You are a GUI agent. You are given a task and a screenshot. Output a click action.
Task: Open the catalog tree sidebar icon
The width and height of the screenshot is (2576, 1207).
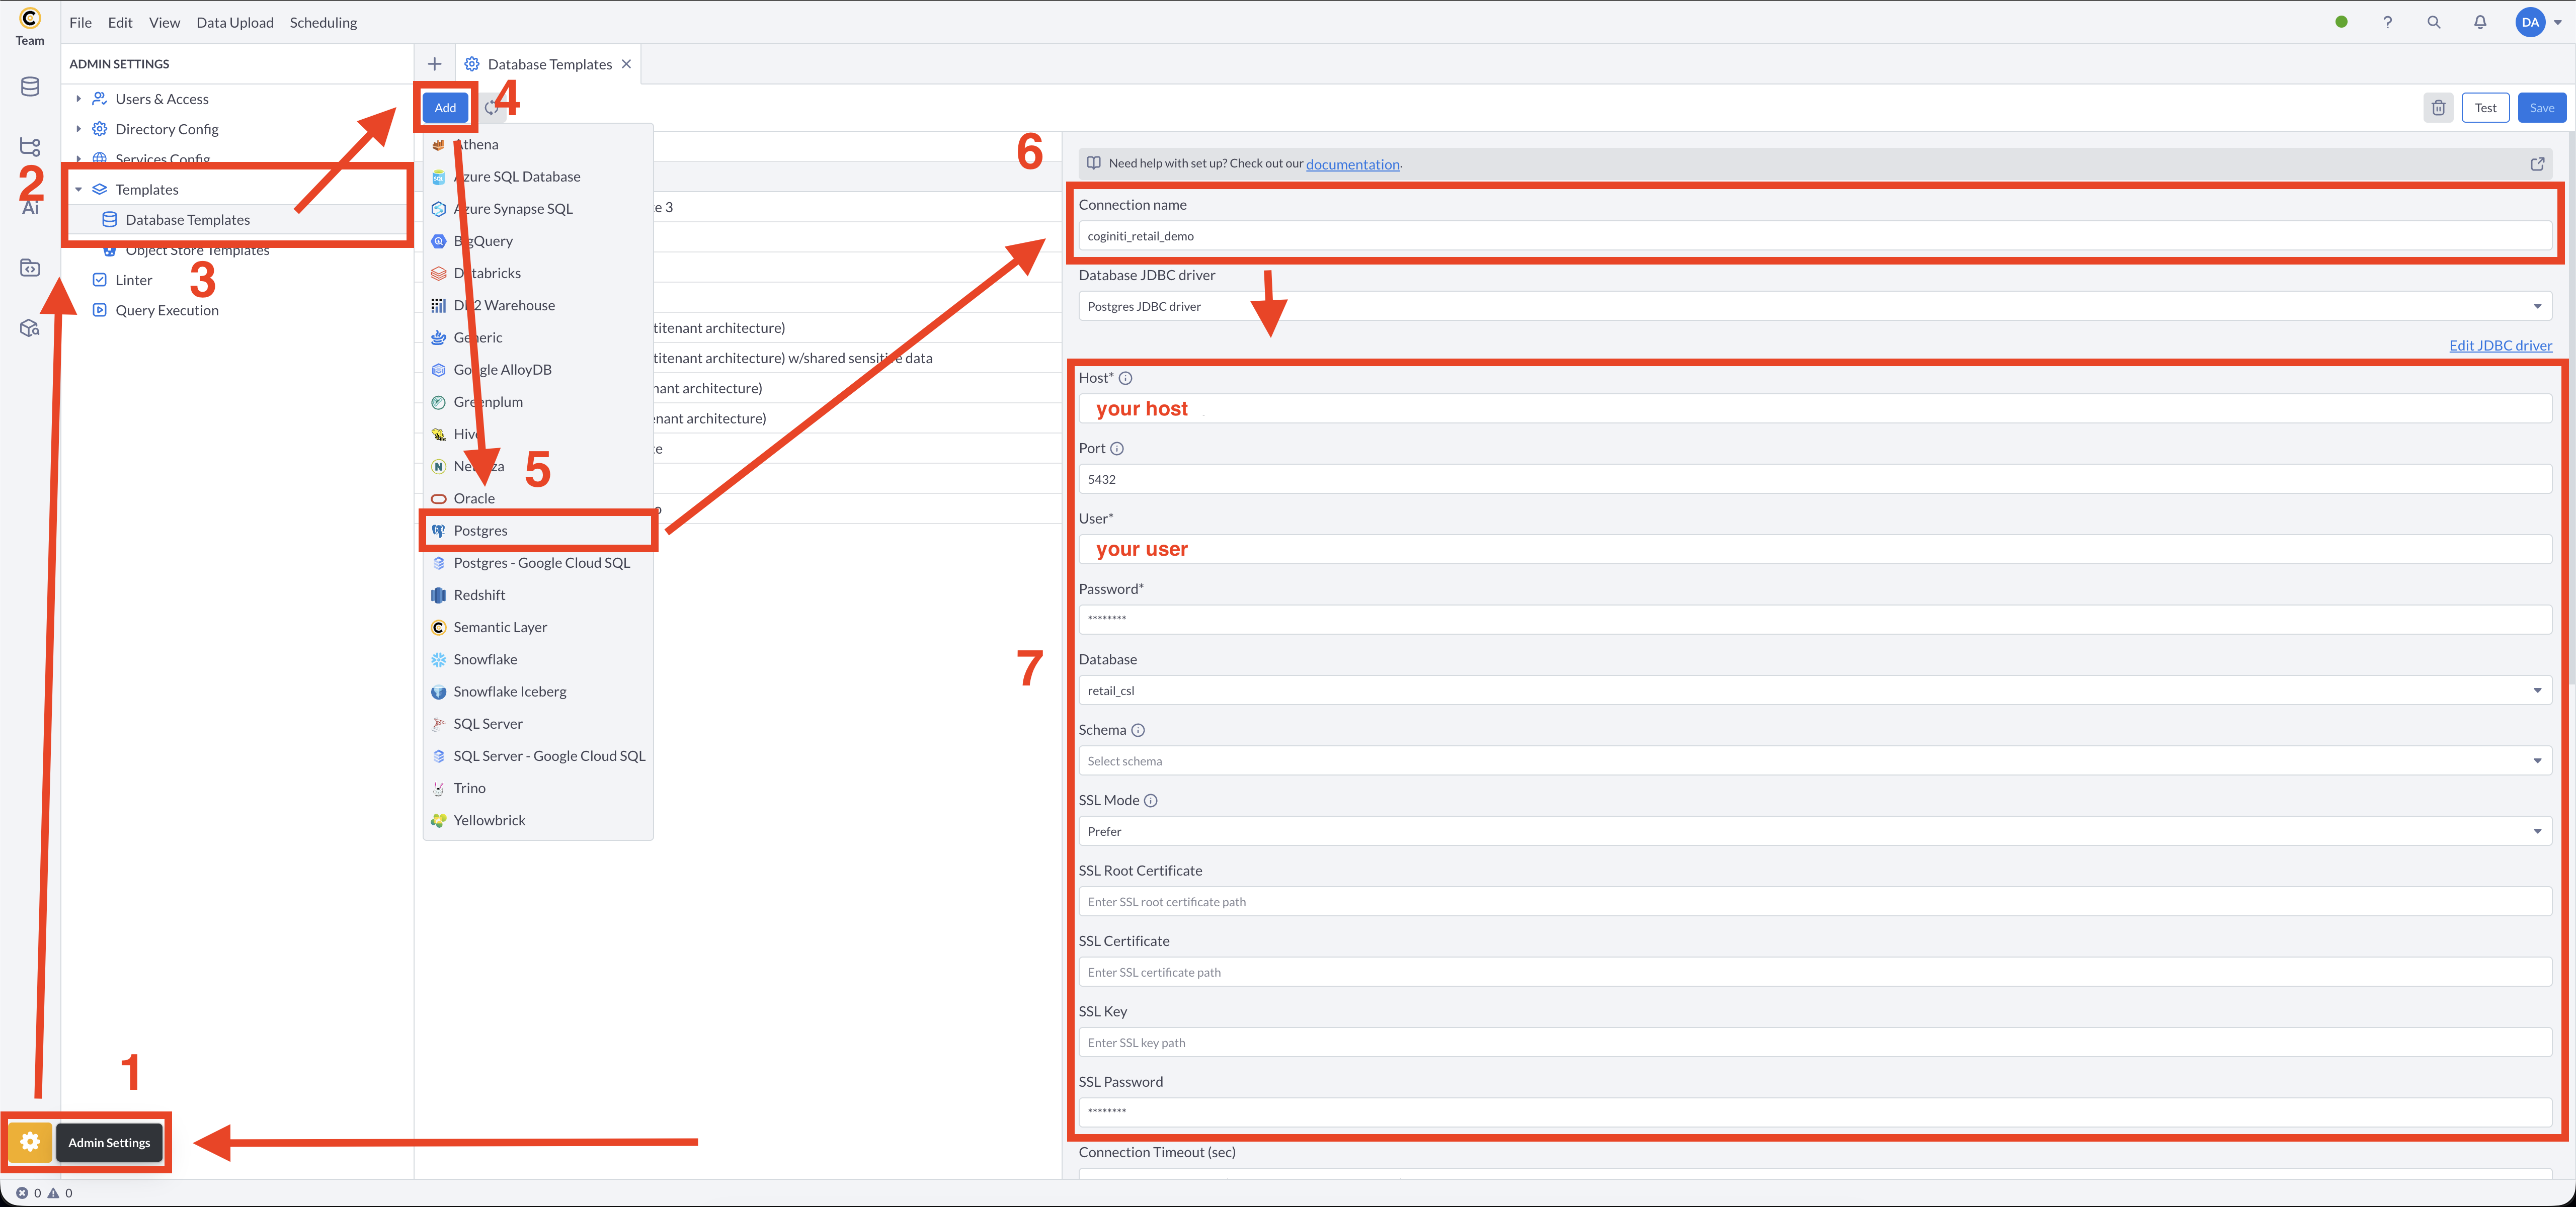(x=30, y=147)
